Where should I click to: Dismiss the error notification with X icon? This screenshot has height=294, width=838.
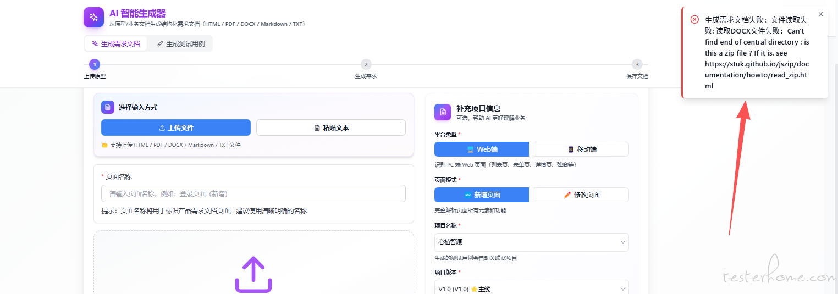click(x=820, y=14)
